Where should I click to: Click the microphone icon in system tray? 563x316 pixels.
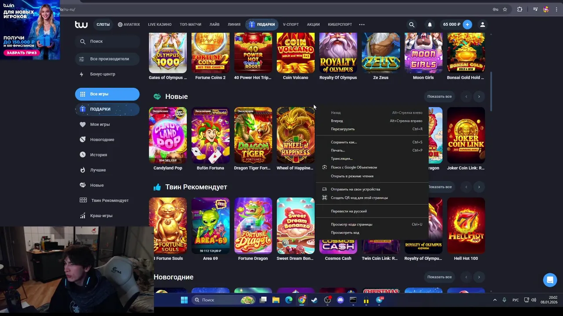504,300
